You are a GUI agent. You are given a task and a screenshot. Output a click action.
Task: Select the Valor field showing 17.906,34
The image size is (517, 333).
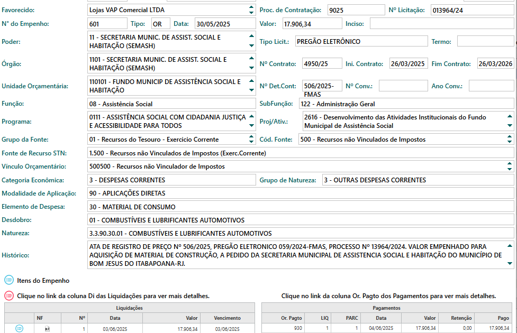point(311,24)
